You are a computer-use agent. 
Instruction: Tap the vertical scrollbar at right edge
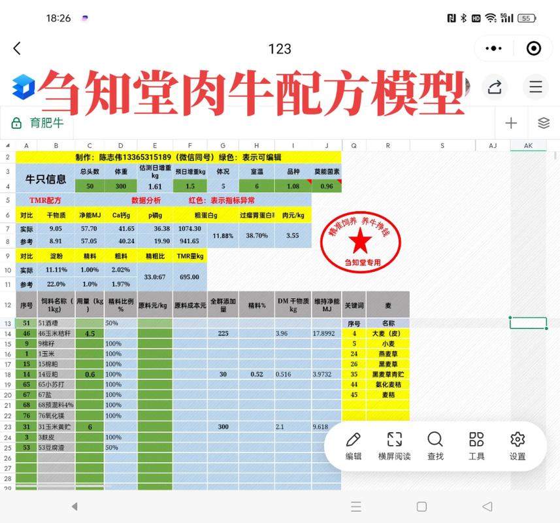(555, 156)
